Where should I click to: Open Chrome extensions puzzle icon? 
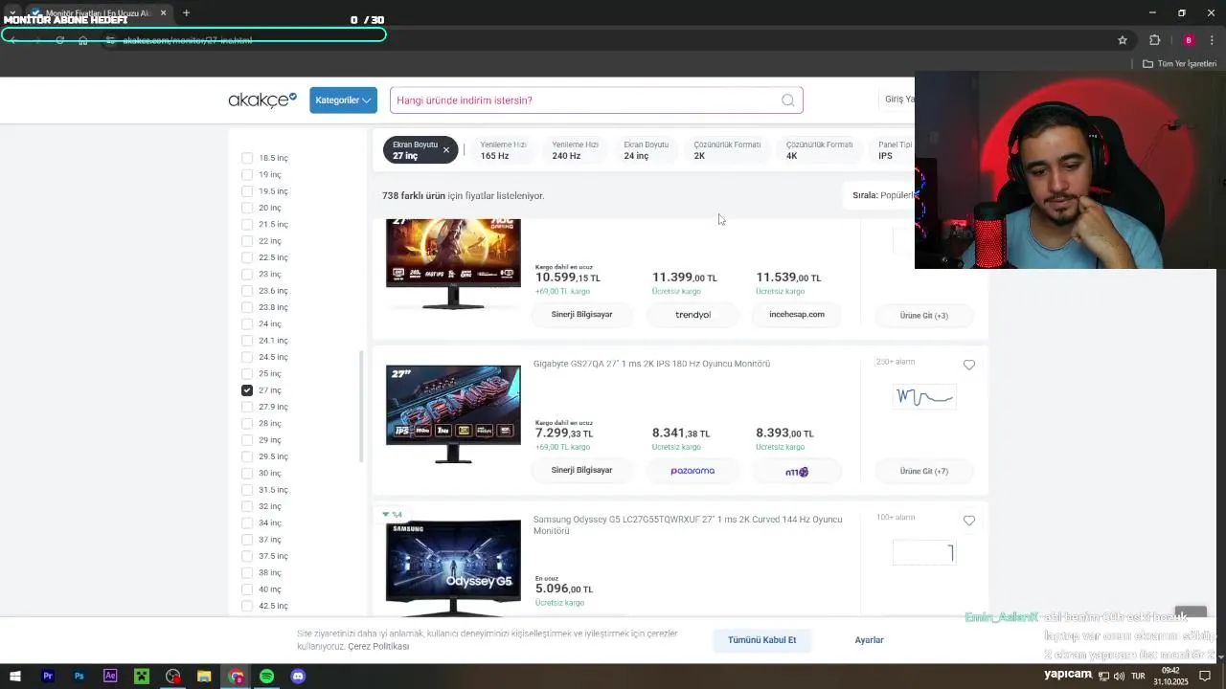tap(1154, 40)
